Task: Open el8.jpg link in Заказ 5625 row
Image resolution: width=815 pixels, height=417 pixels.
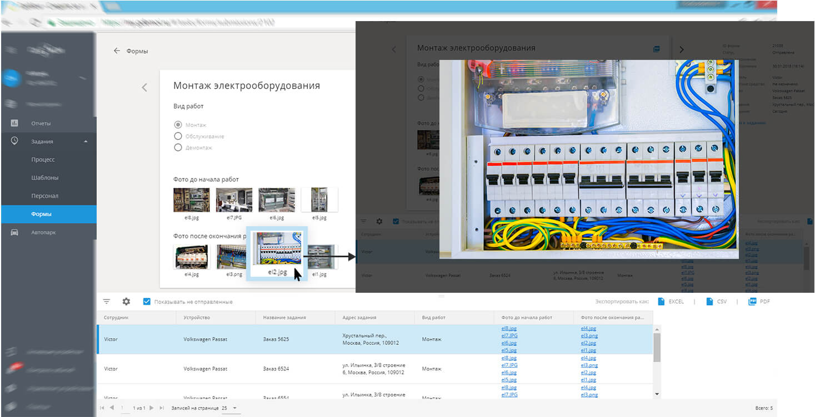Action: tap(509, 328)
